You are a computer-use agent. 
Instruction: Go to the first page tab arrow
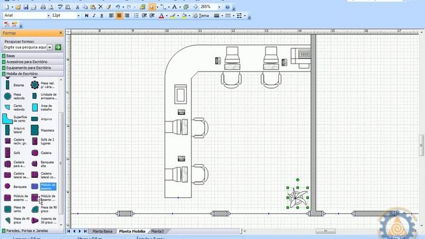pyautogui.click(x=68, y=231)
